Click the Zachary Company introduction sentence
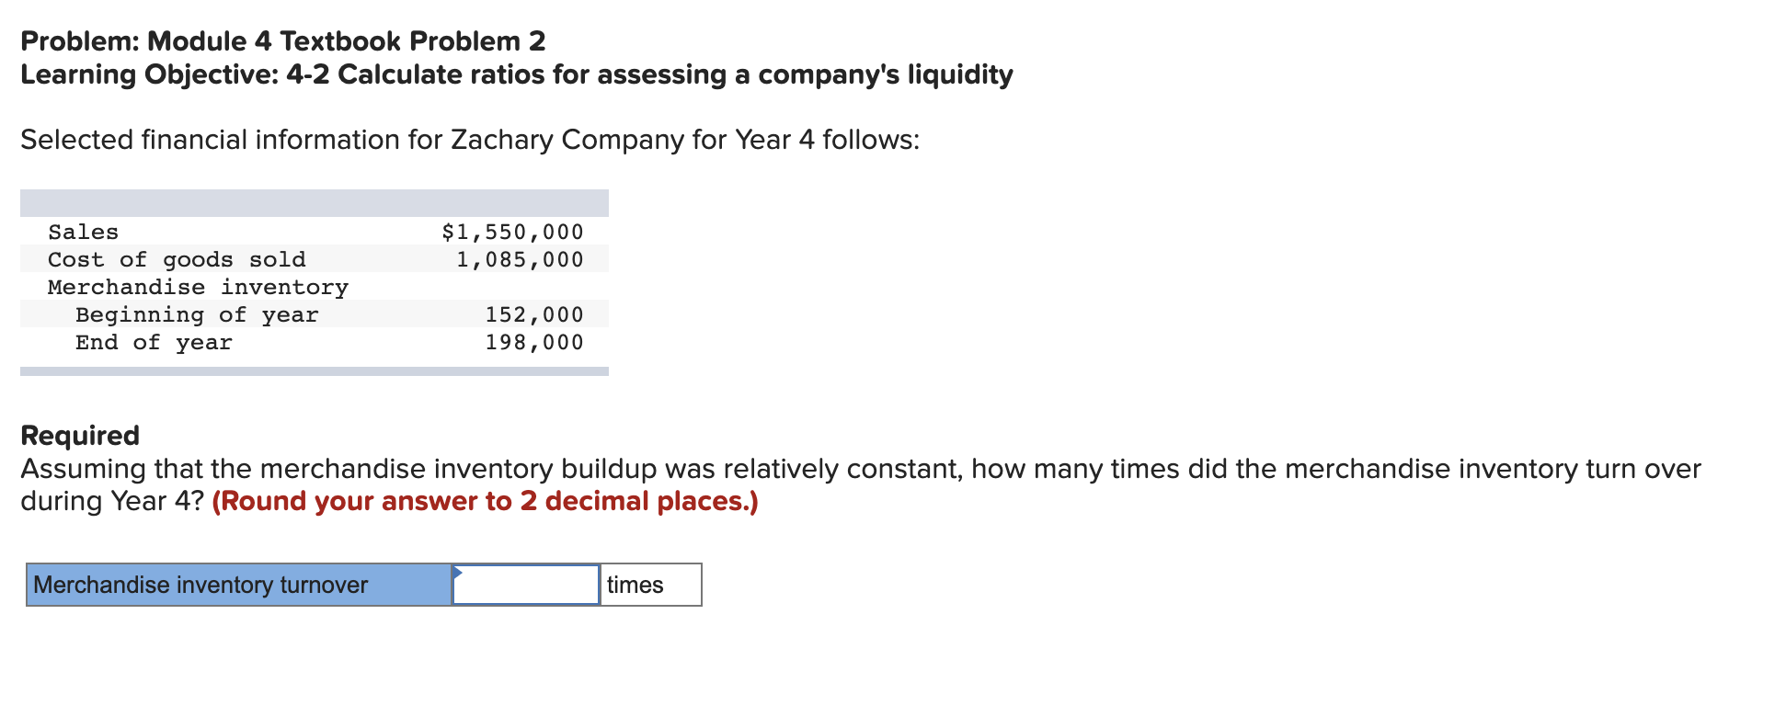 (469, 140)
